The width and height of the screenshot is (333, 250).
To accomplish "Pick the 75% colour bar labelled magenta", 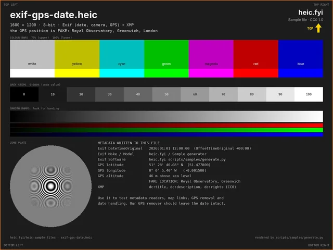I will [211, 54].
